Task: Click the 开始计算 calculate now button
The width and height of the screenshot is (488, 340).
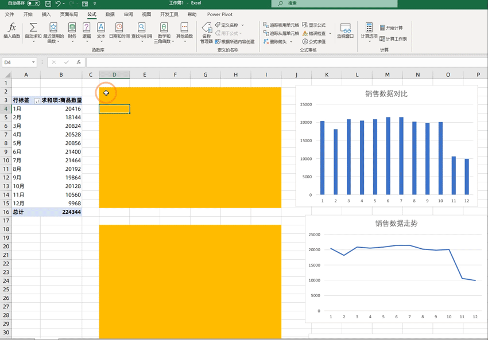Action: 391,28
